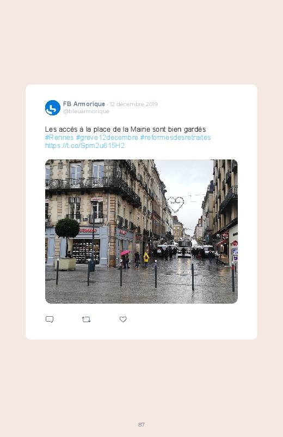The width and height of the screenshot is (283, 437).
Task: Open the FB Armorique account name
Action: pos(84,104)
